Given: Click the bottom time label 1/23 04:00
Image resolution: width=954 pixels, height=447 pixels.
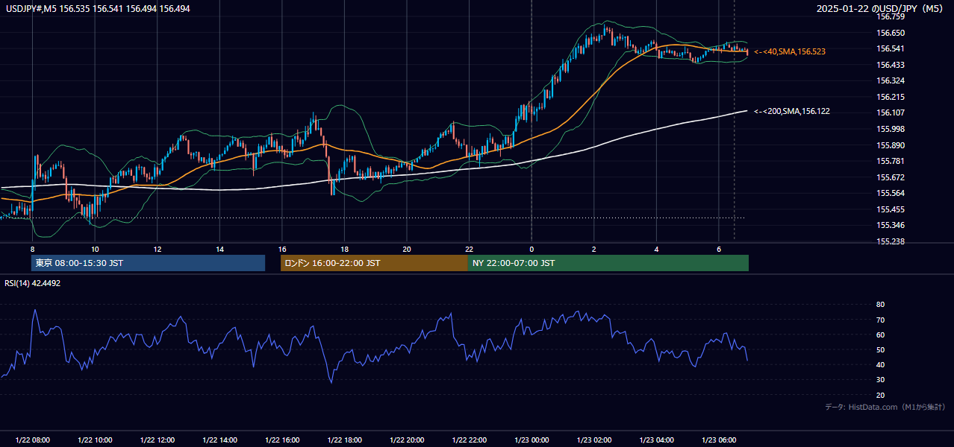Looking at the screenshot, I should pos(656,440).
